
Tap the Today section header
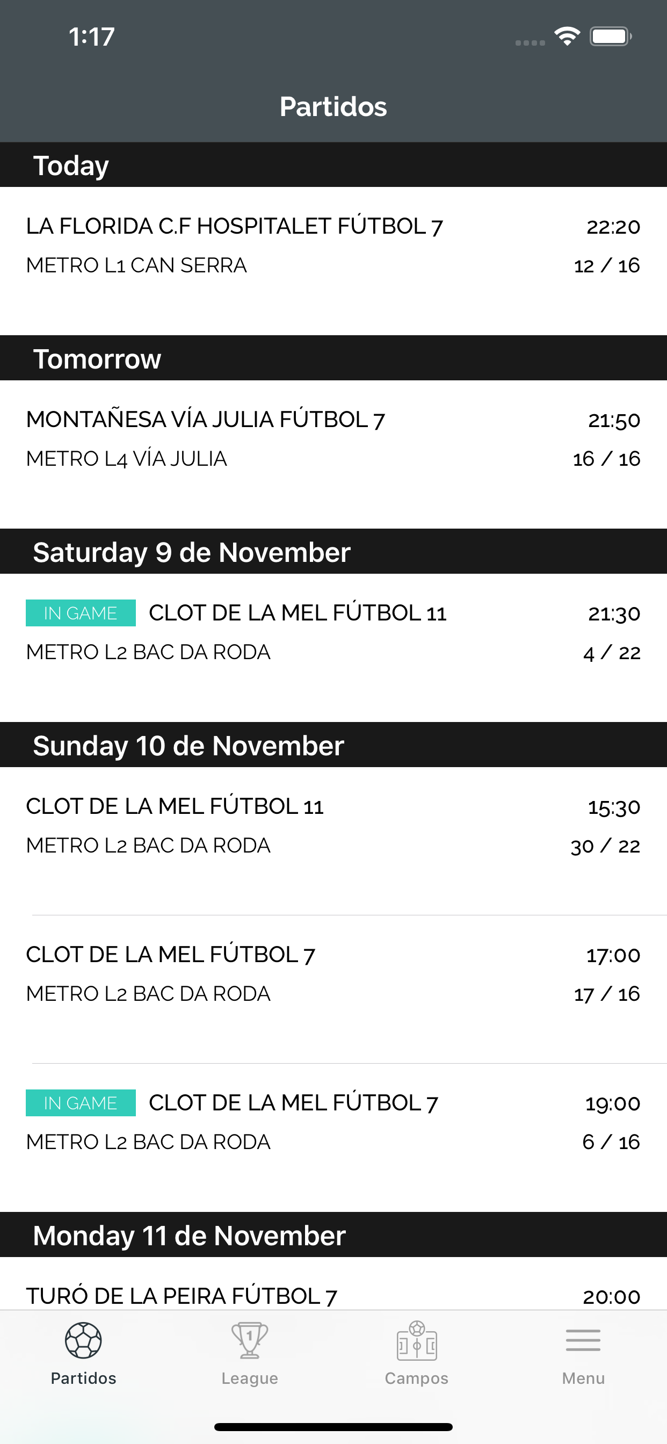tap(71, 165)
